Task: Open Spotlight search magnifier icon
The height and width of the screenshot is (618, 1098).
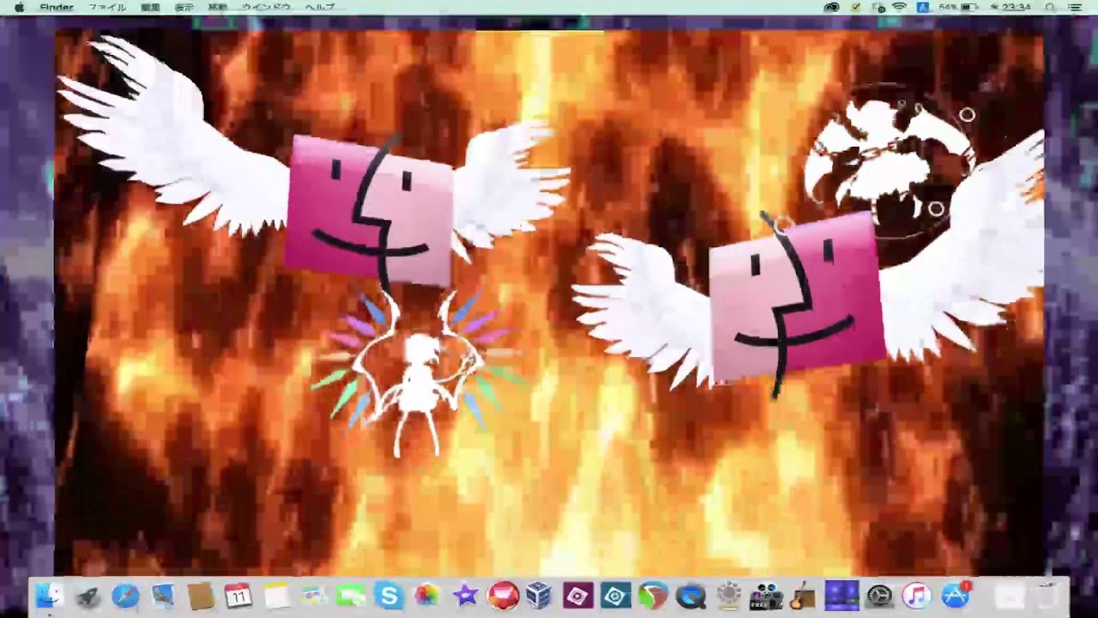Action: pyautogui.click(x=1050, y=7)
